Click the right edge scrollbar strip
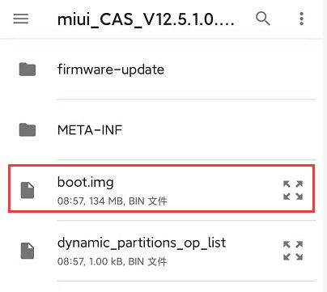This screenshot has height=292, width=327. pyautogui.click(x=325, y=146)
